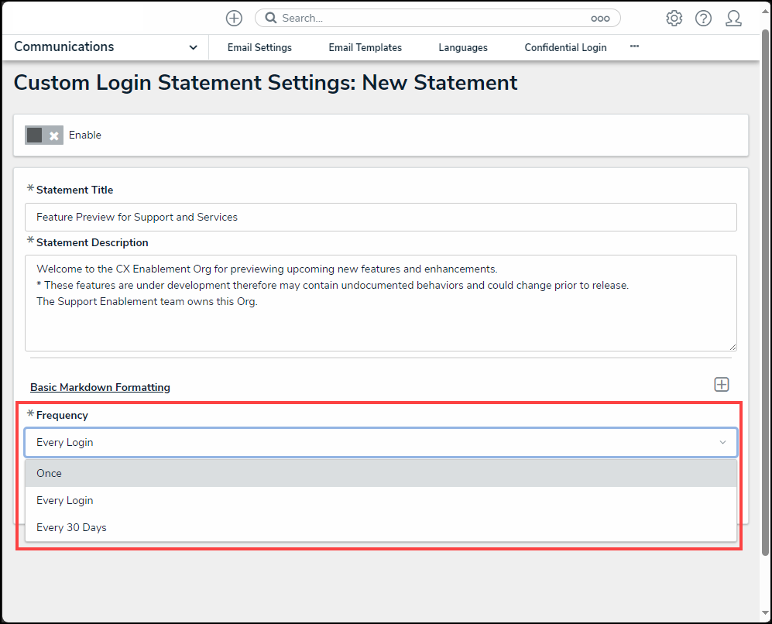Collapse the Frequency dropdown field
The height and width of the screenshot is (624, 772).
pos(722,443)
